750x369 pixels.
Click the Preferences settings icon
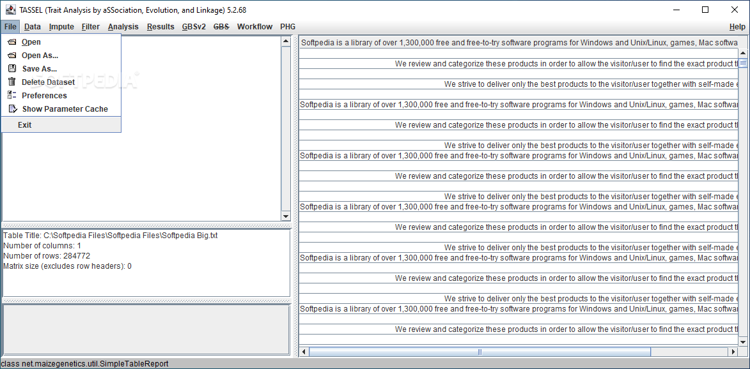[12, 96]
